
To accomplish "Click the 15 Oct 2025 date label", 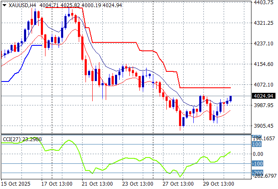I will point(16,184).
